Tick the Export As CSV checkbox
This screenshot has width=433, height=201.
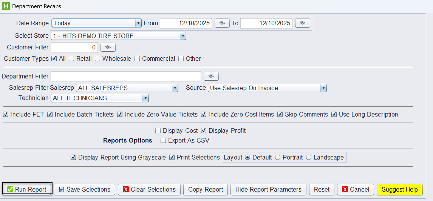click(164, 140)
